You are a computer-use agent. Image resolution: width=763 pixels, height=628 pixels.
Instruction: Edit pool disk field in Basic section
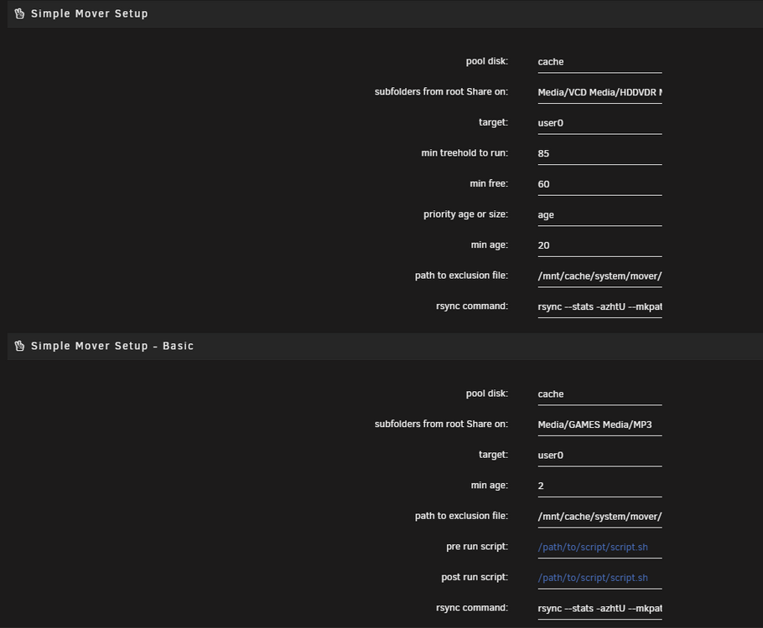(599, 394)
